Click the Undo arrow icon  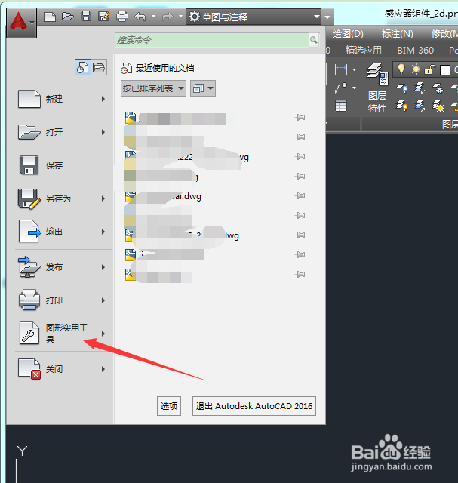140,17
